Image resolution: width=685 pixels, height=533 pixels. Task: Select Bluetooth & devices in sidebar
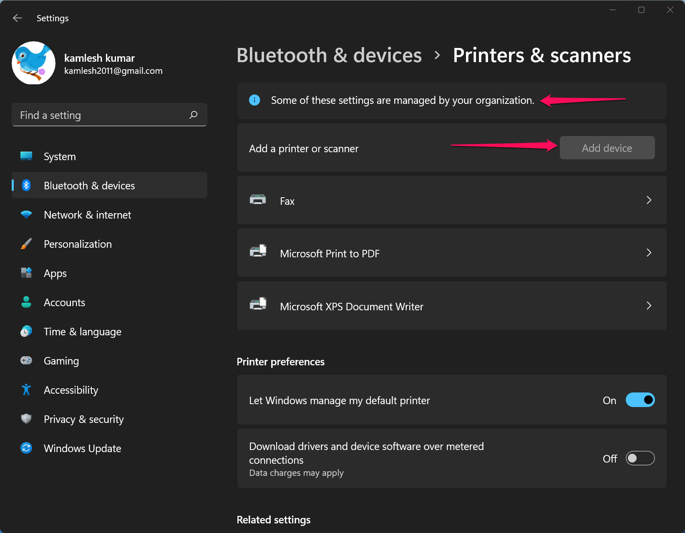pos(109,185)
